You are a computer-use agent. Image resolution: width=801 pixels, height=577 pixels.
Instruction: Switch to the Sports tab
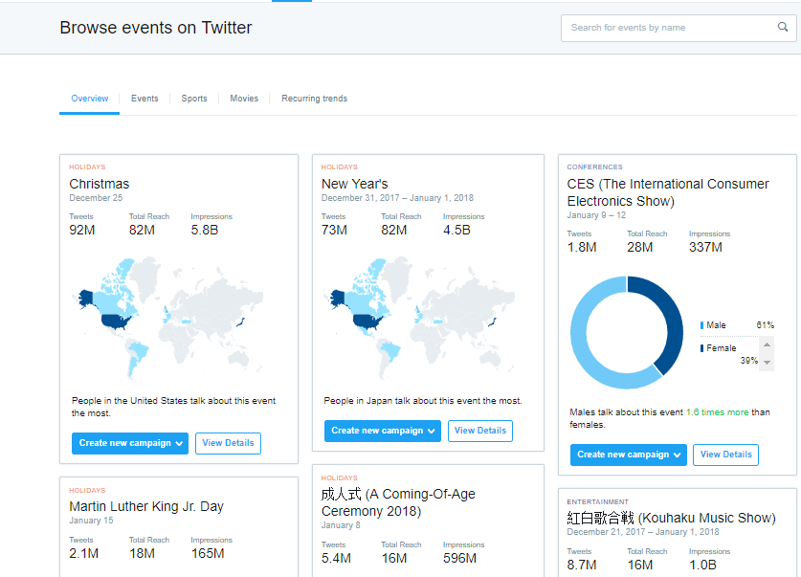[194, 99]
